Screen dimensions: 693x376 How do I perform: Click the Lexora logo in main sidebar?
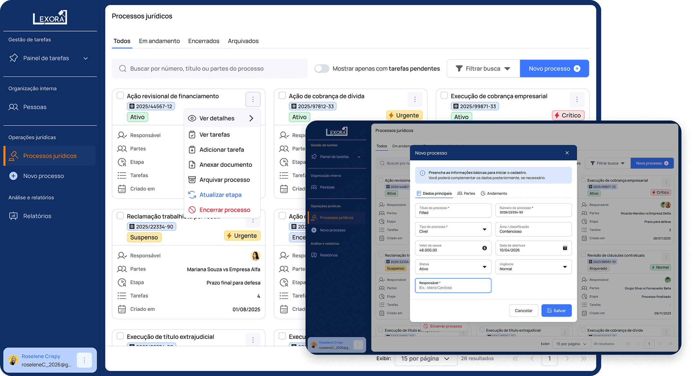pos(50,17)
